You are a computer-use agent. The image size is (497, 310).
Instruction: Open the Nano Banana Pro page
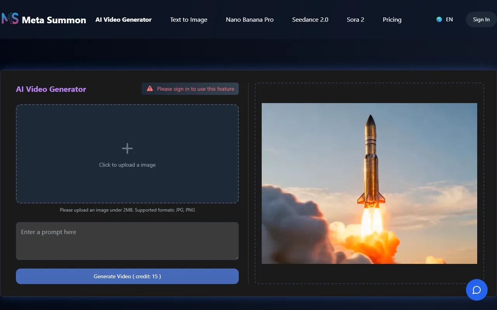(x=250, y=19)
